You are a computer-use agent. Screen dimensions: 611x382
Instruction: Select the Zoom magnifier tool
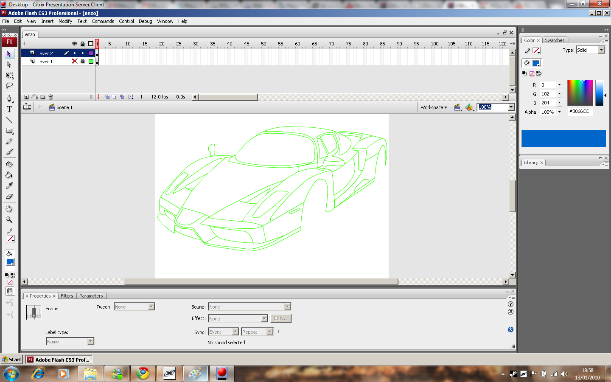click(x=9, y=219)
